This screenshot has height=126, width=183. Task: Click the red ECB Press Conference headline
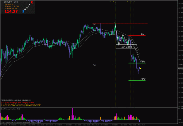[x=18, y=102]
